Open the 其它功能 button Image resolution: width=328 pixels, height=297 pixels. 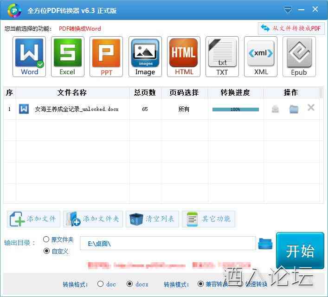tap(208, 219)
